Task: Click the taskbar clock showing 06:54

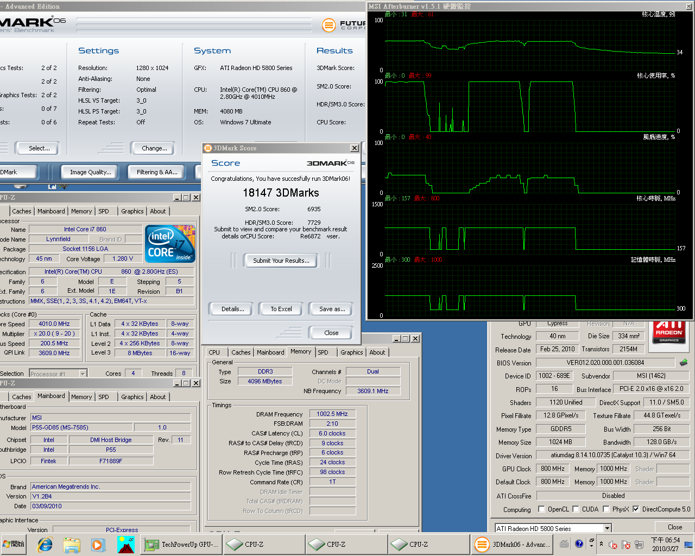Action: [665, 544]
